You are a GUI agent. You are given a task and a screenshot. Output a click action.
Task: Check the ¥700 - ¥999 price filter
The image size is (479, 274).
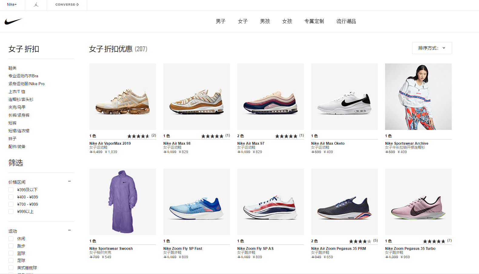point(11,204)
